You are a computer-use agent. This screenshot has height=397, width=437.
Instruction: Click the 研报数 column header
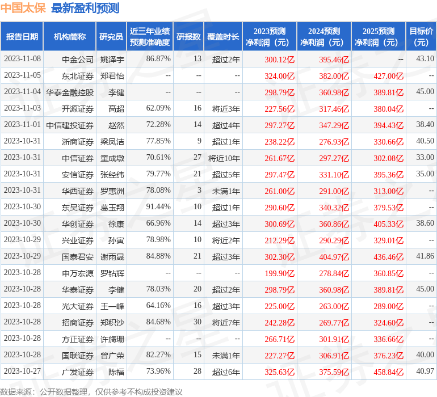(x=188, y=37)
